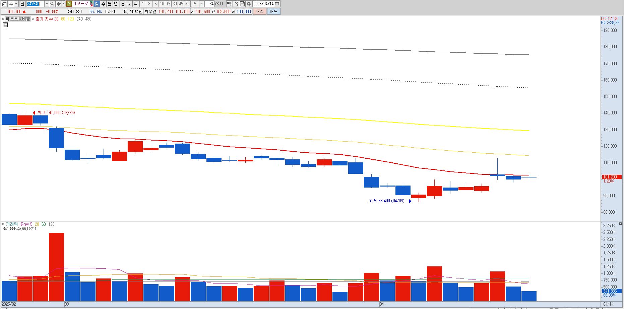
Task: Open the dropdown beside the speaker icon
Action: pyautogui.click(x=63, y=4)
